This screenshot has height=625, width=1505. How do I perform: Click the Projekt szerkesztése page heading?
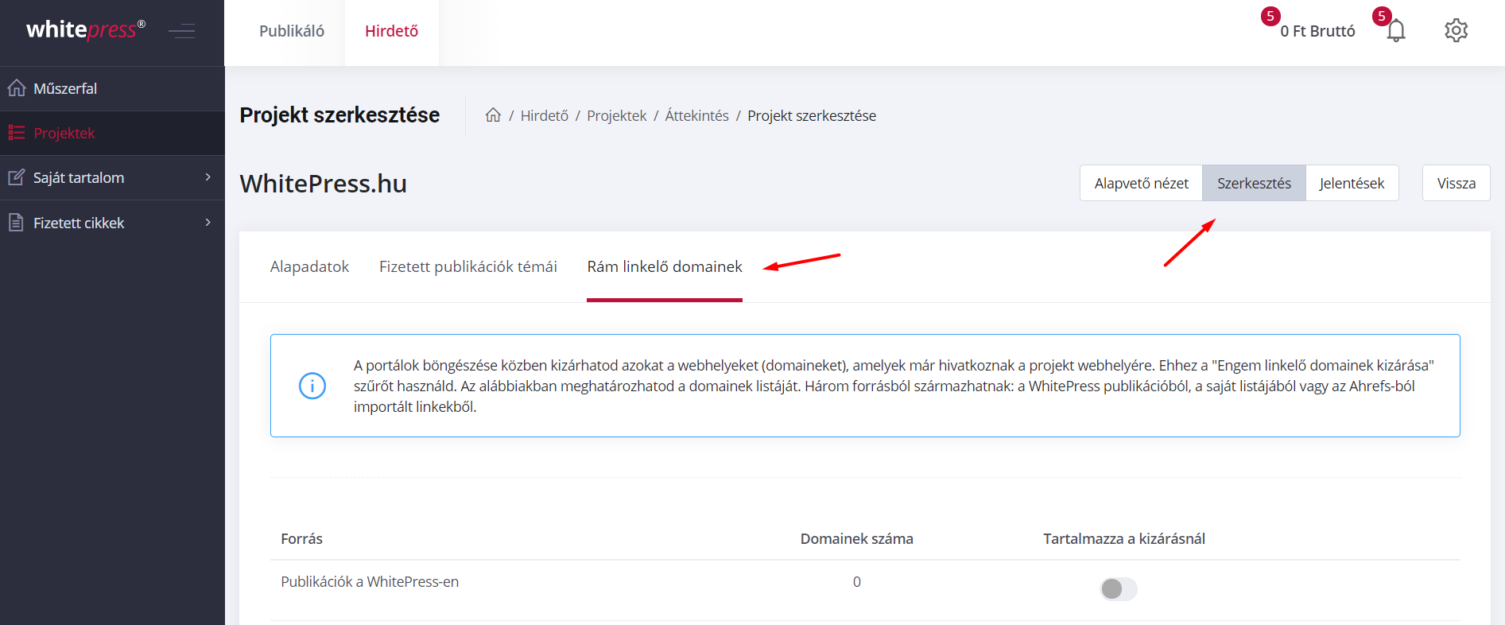339,115
